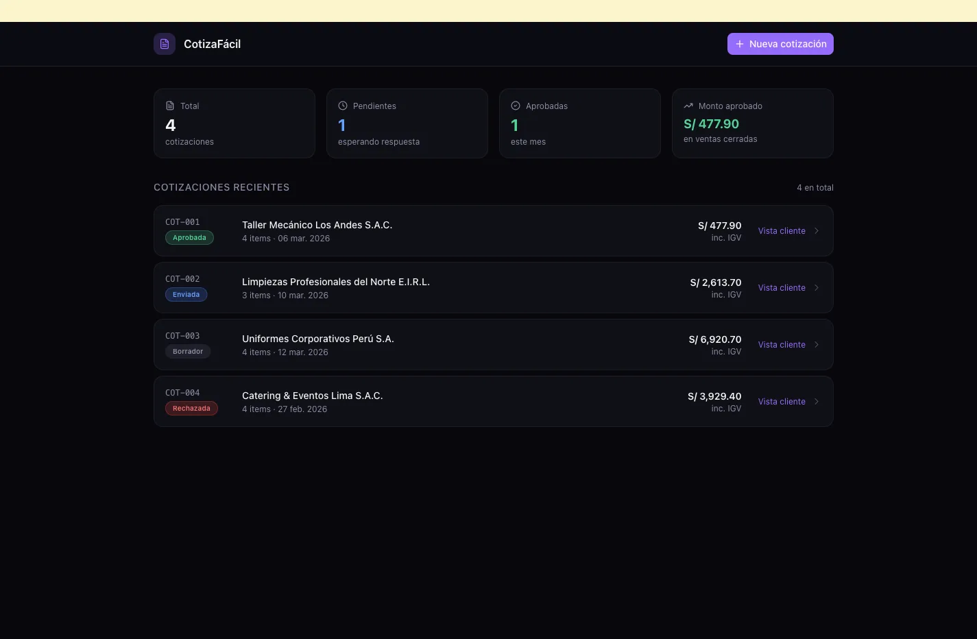Screen dimensions: 977x639
Task: Toggle the Borrador status badge on COT-003
Action: pyautogui.click(x=187, y=351)
